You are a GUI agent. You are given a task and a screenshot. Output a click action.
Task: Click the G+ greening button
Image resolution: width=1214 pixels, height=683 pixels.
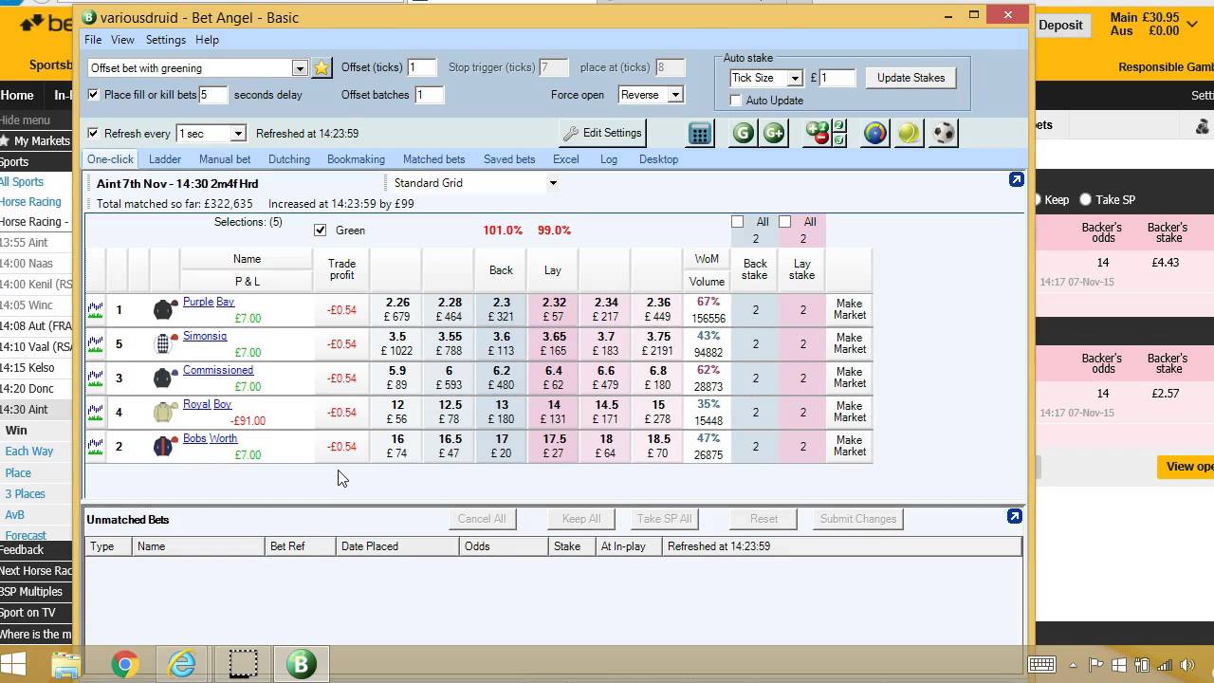[x=774, y=134]
